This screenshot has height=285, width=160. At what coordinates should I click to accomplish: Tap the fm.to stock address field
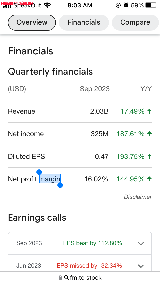click(80, 278)
